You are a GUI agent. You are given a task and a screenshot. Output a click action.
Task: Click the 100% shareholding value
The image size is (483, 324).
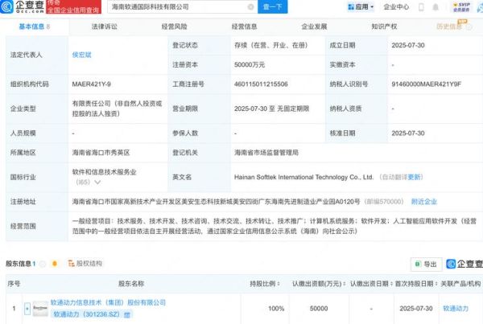[x=276, y=309]
